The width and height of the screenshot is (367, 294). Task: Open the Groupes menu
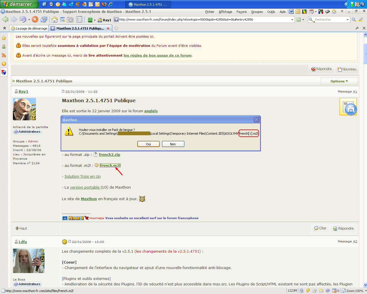(x=257, y=12)
